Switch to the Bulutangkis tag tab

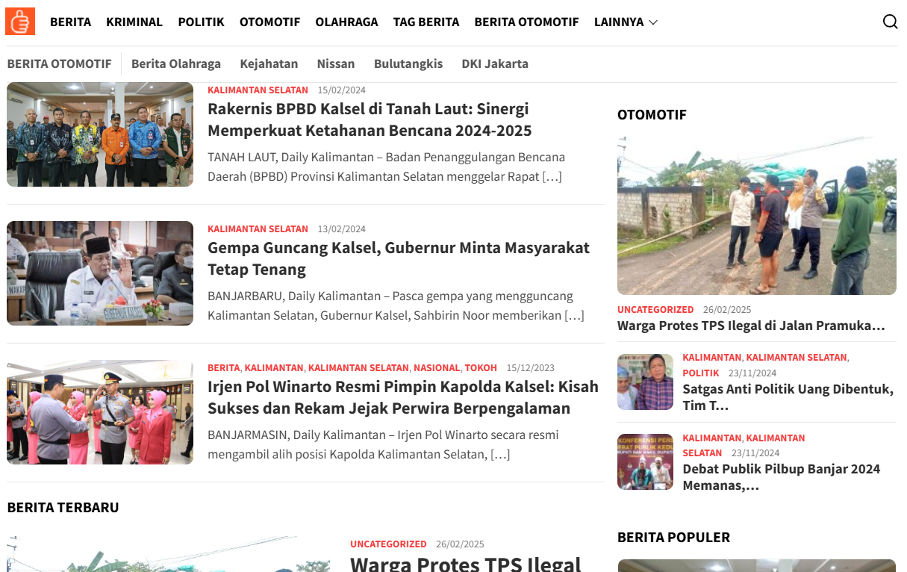click(x=408, y=63)
